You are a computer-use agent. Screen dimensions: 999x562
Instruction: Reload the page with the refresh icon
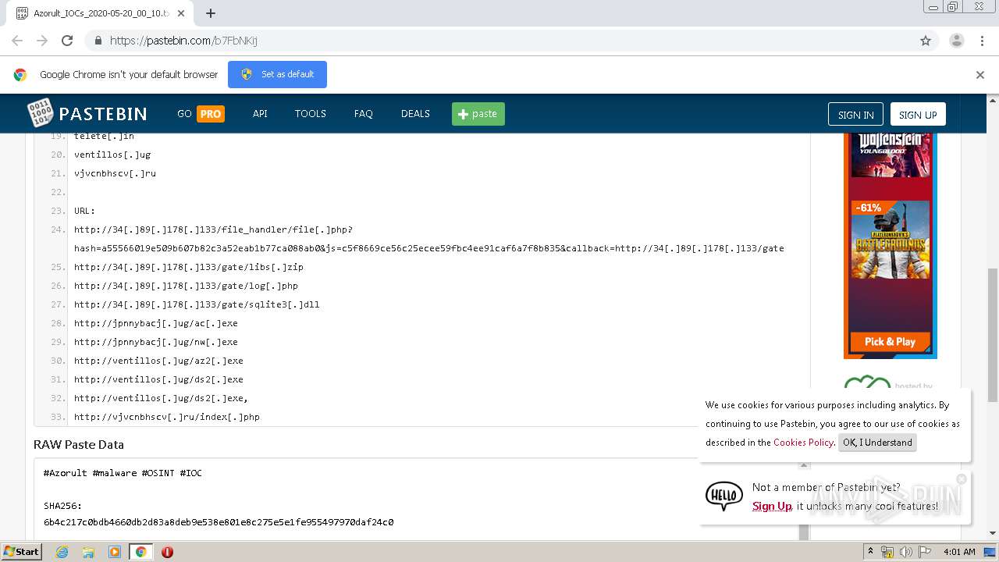click(x=67, y=41)
